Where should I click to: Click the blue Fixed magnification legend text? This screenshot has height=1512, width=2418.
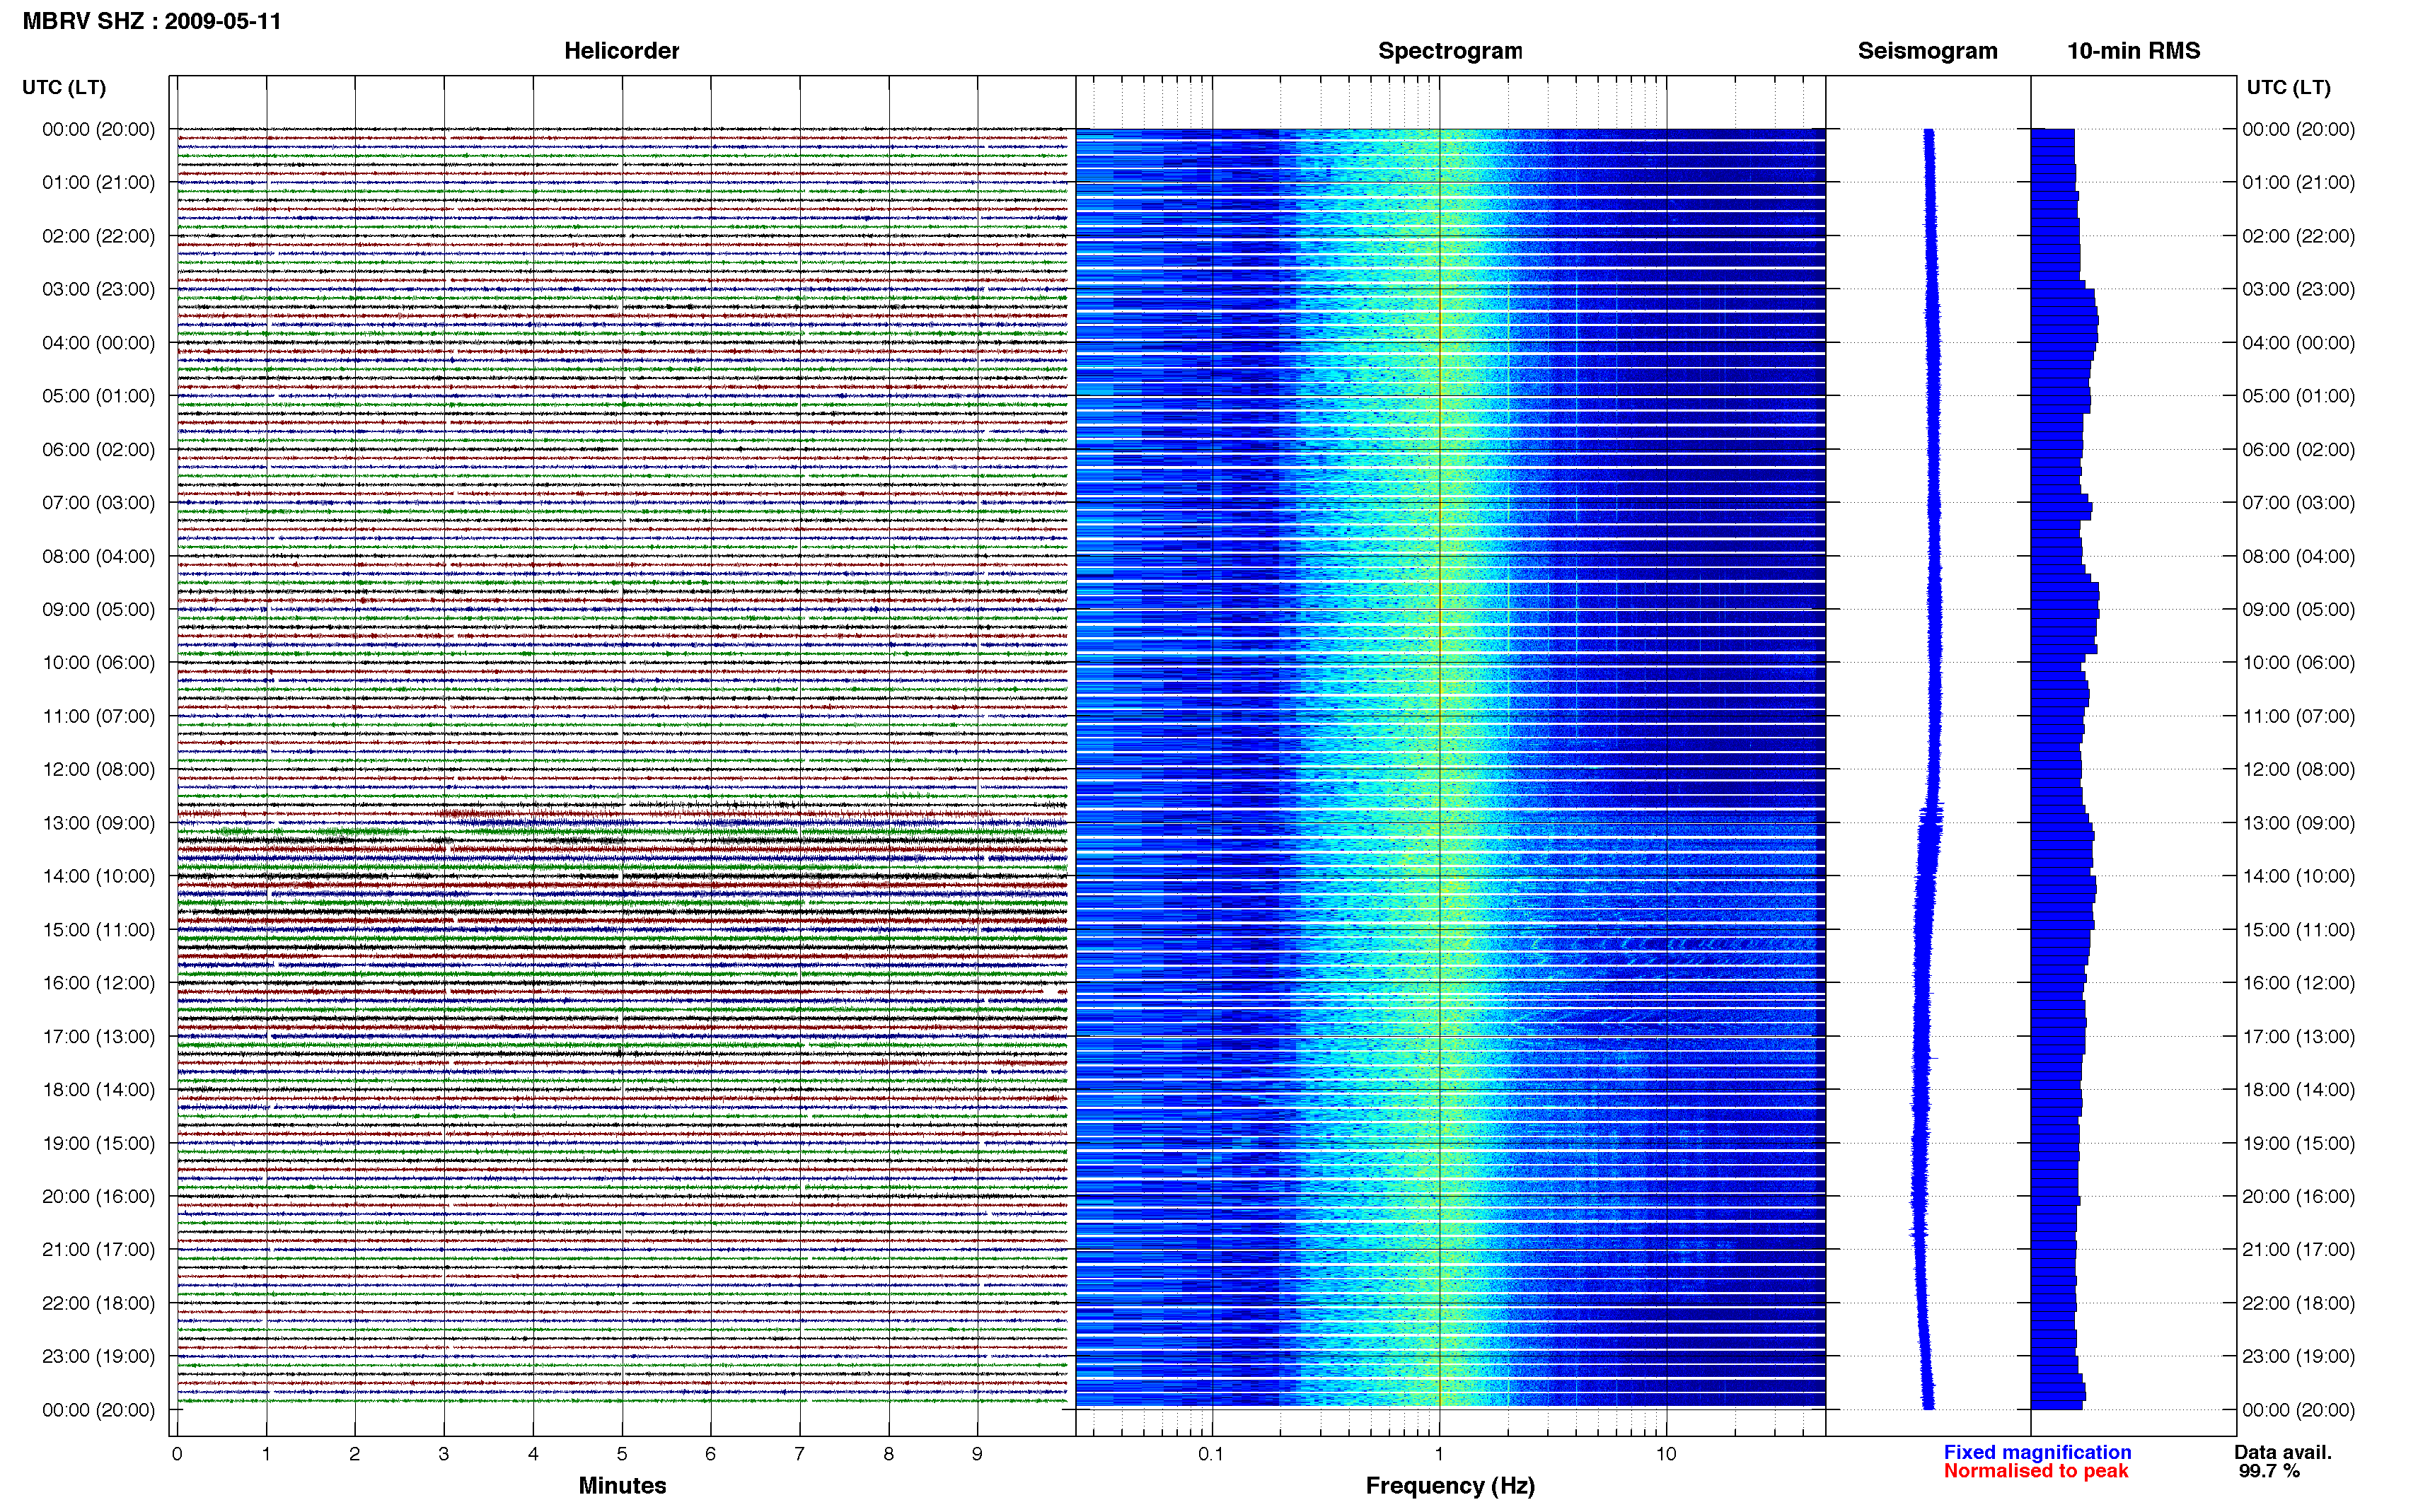click(x=2037, y=1452)
